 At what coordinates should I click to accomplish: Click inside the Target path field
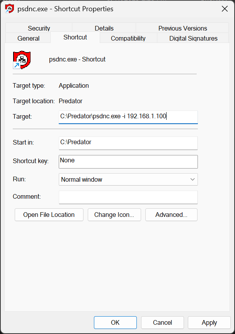[128, 116]
